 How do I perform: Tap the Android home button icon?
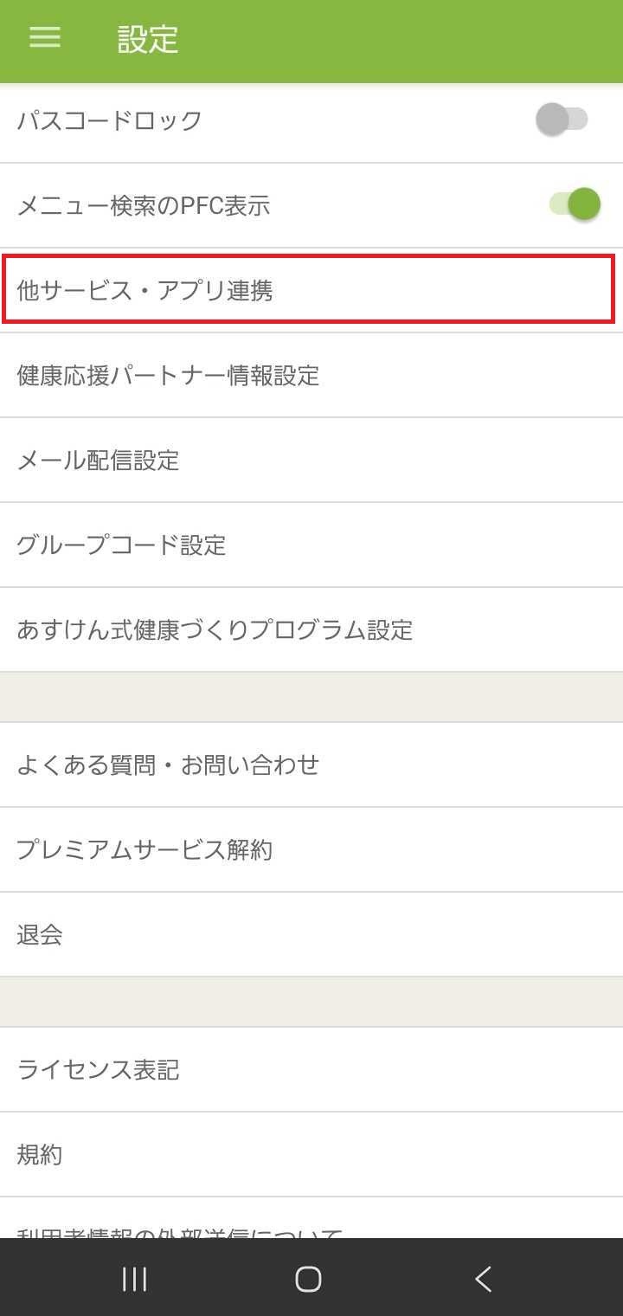tap(308, 1279)
